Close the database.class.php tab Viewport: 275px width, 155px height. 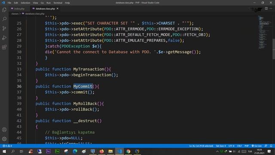click(x=58, y=9)
